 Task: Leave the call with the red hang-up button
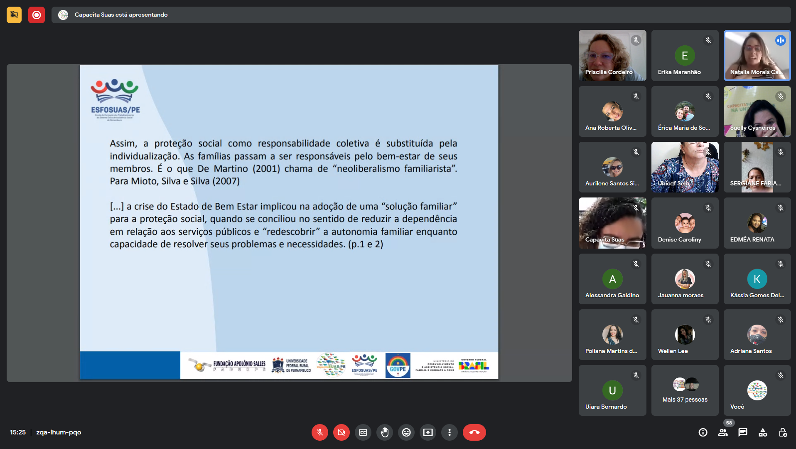coord(474,432)
